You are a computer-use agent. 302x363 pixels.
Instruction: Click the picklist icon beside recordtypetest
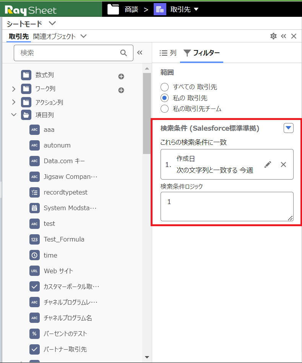(x=34, y=192)
